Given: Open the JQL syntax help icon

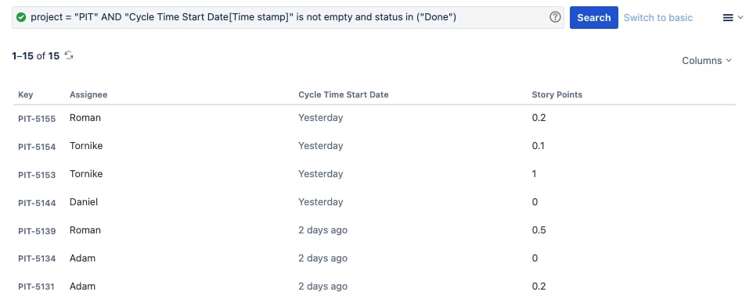Looking at the screenshot, I should point(555,17).
